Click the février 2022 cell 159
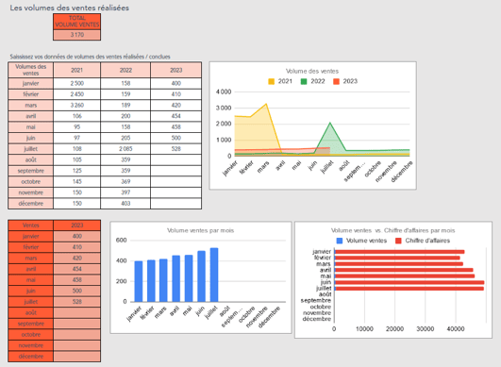Screen dimensions: 501x367 tap(125, 94)
